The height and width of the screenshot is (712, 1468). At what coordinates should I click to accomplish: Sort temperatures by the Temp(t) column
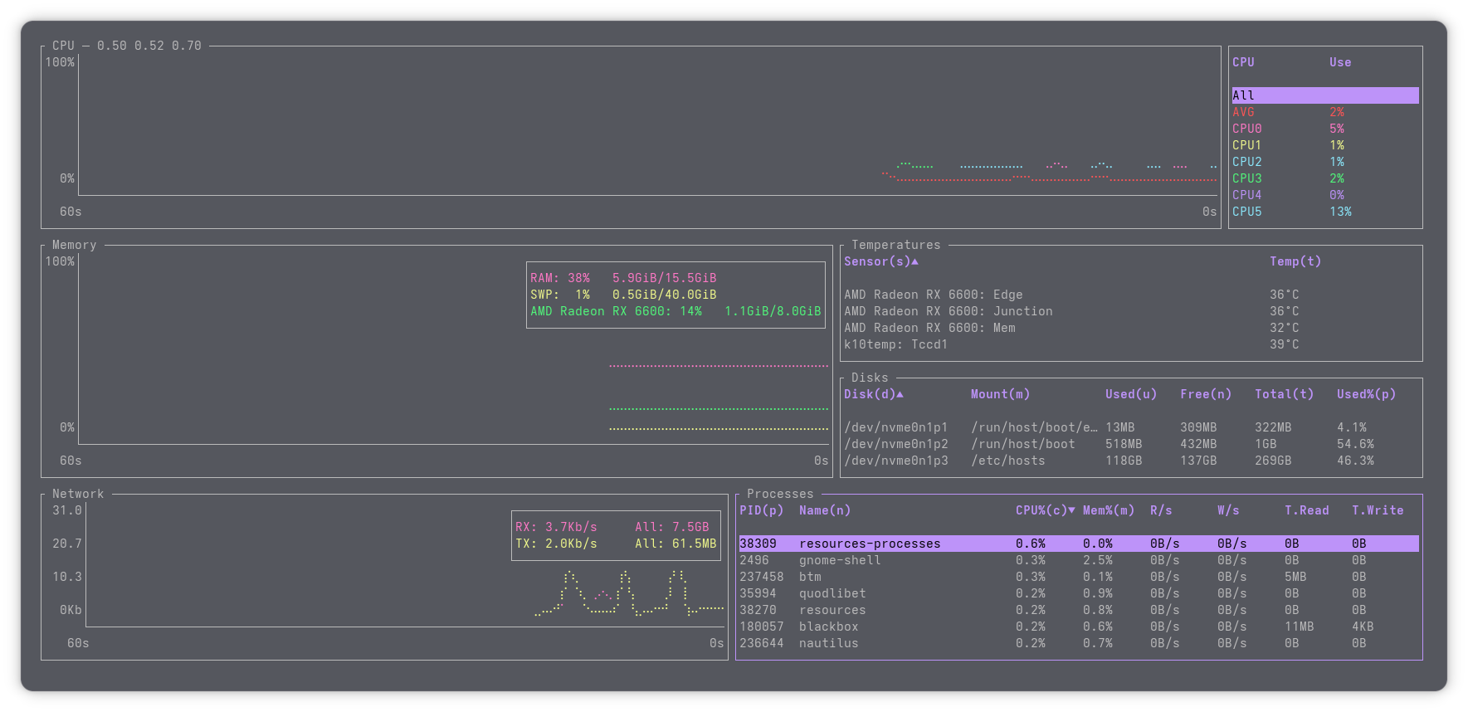click(x=1295, y=261)
